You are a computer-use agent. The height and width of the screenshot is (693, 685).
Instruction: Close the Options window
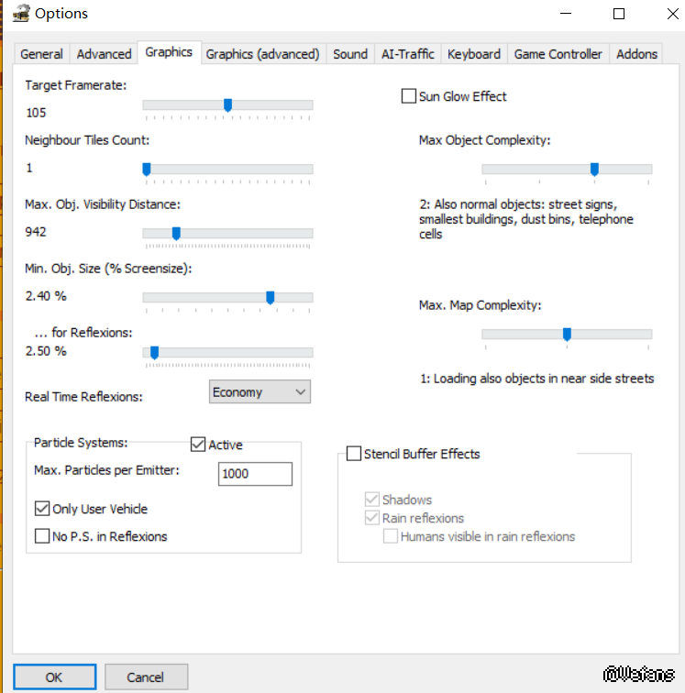click(672, 14)
